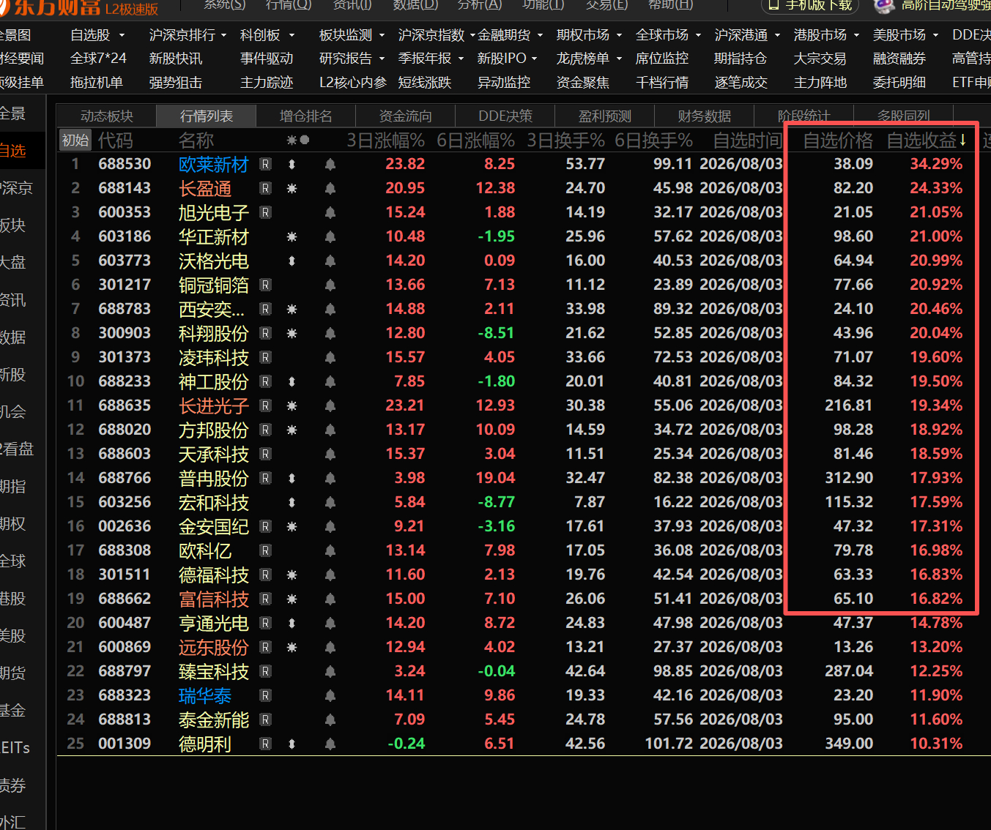Viewport: 991px width, 830px height.
Task: Select the 财务数据 tab
Action: (x=705, y=116)
